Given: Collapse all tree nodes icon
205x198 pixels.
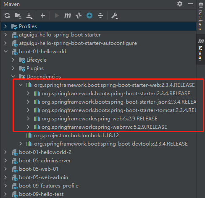Looking at the screenshot, I should [x=100, y=16].
